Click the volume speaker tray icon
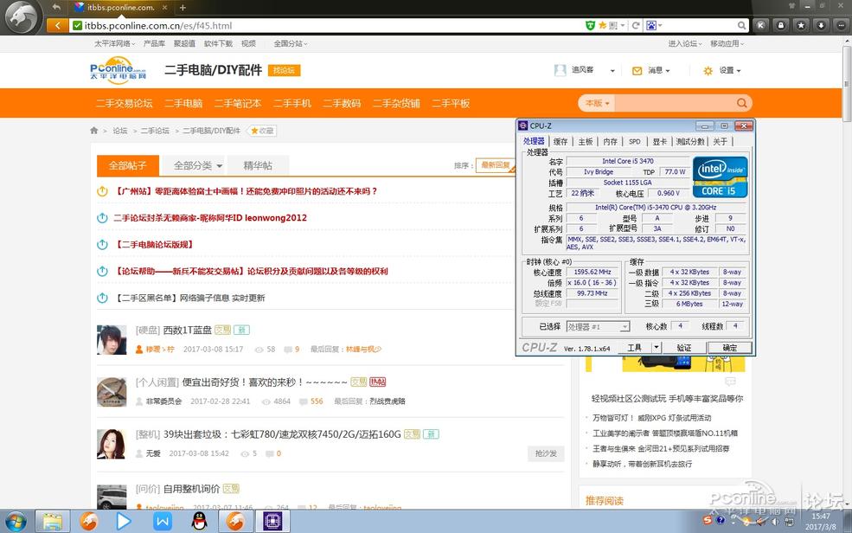 [775, 522]
